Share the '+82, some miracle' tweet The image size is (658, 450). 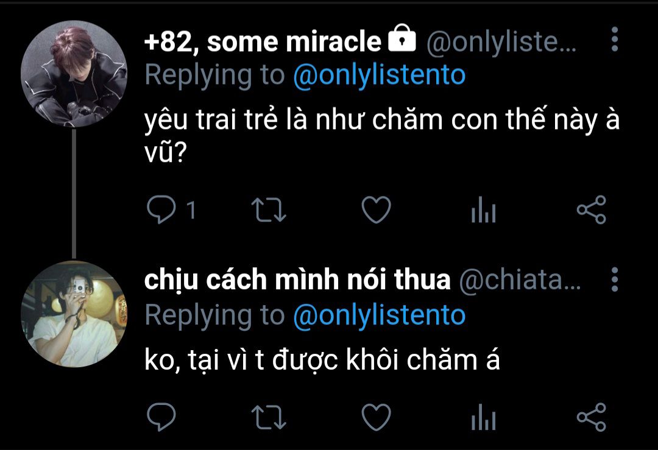[x=591, y=209]
